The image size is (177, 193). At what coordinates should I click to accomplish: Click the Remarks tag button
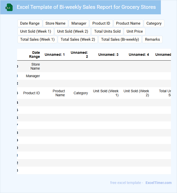pos(153,39)
